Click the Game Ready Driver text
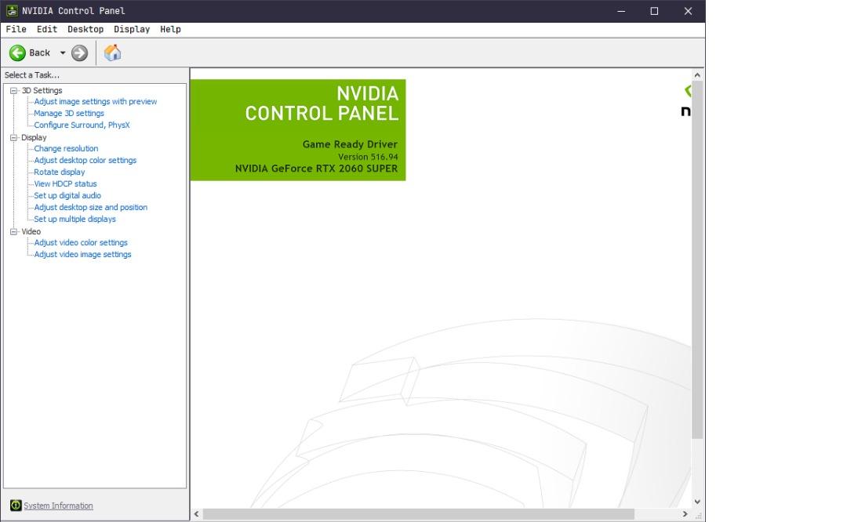This screenshot has width=847, height=522. coord(350,144)
